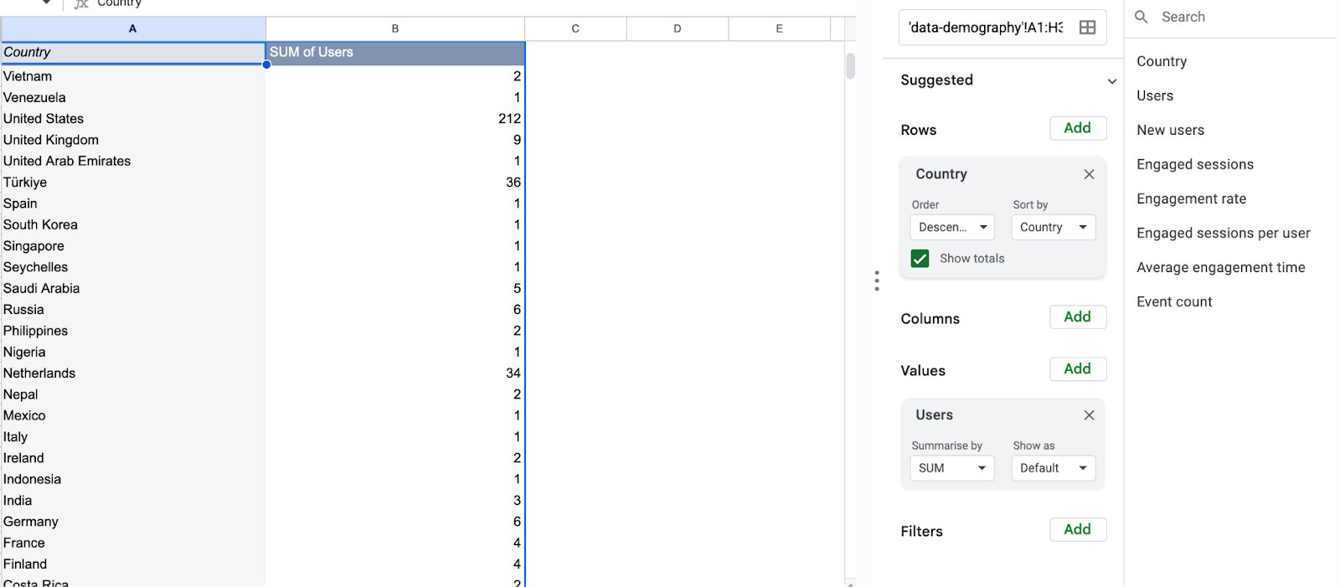Select column B header

pos(395,28)
